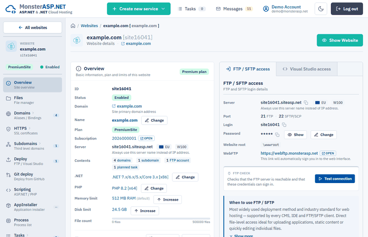Expand the Domains chevron arrow

pyautogui.click(x=33, y=113)
